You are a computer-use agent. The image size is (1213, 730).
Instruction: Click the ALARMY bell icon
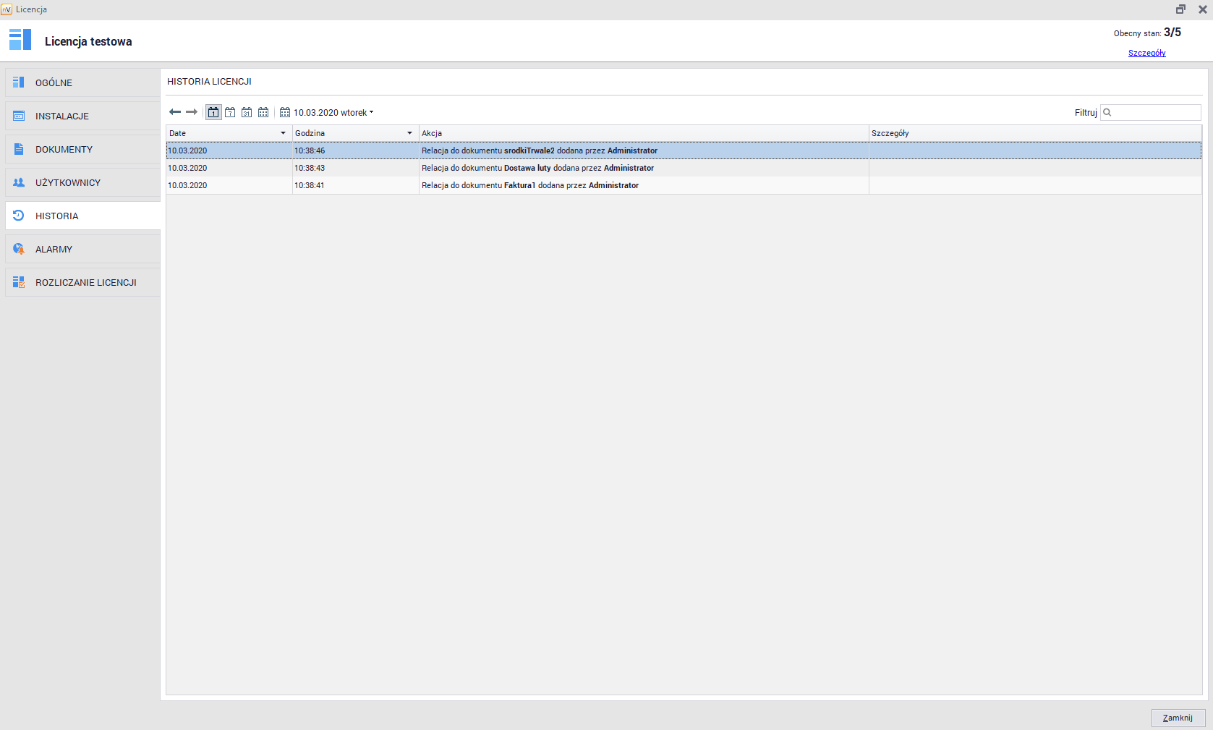pyautogui.click(x=19, y=249)
